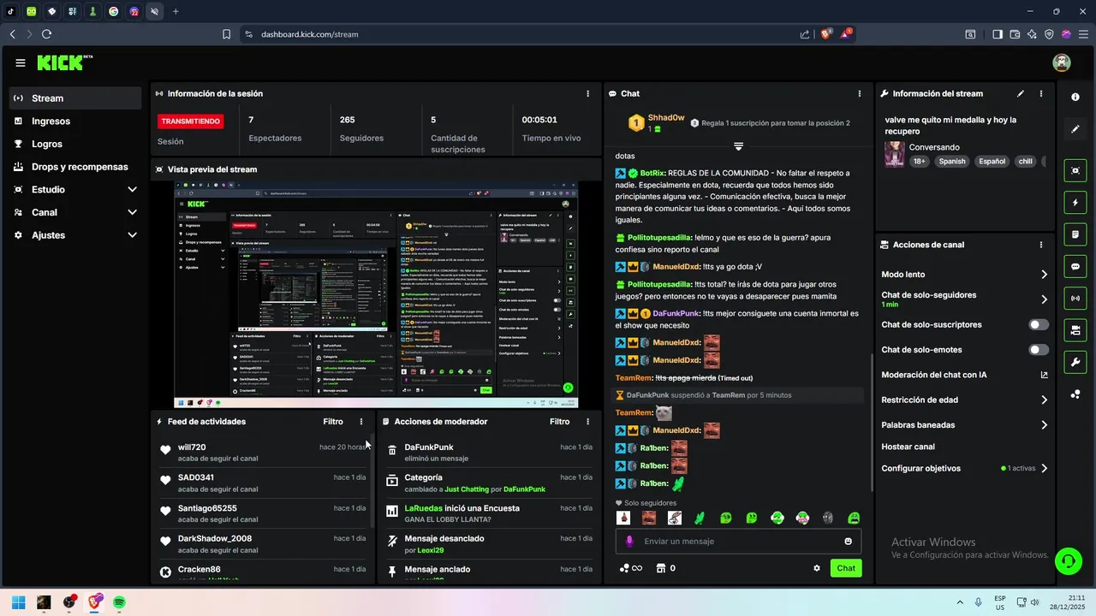Click the pencil edit-layout icon in right sidebar

coord(1075,129)
